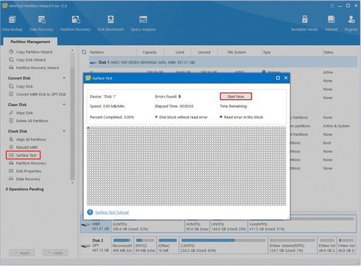Sort by Unused column header

204,52
